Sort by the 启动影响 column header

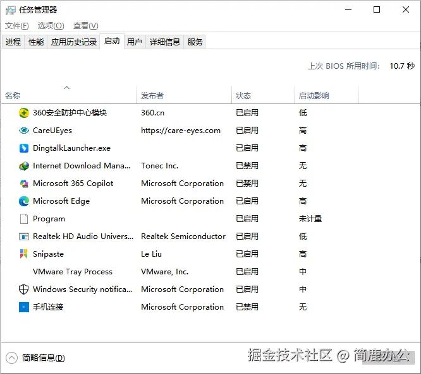(x=326, y=96)
